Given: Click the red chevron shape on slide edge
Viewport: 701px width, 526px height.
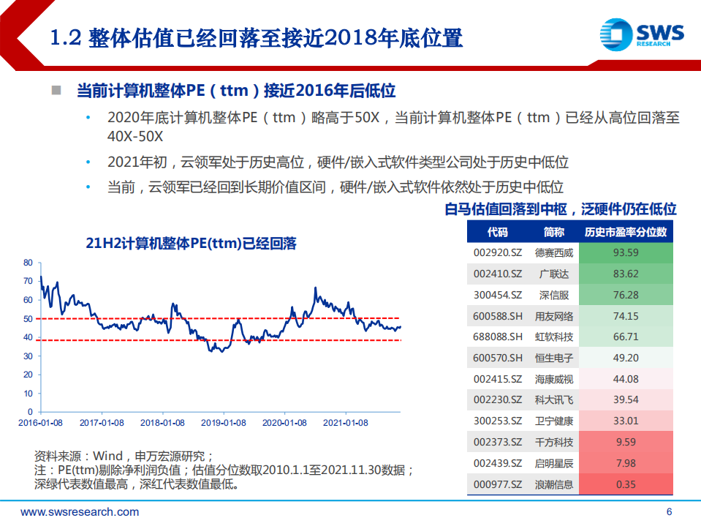Looking at the screenshot, I should pyautogui.click(x=10, y=35).
